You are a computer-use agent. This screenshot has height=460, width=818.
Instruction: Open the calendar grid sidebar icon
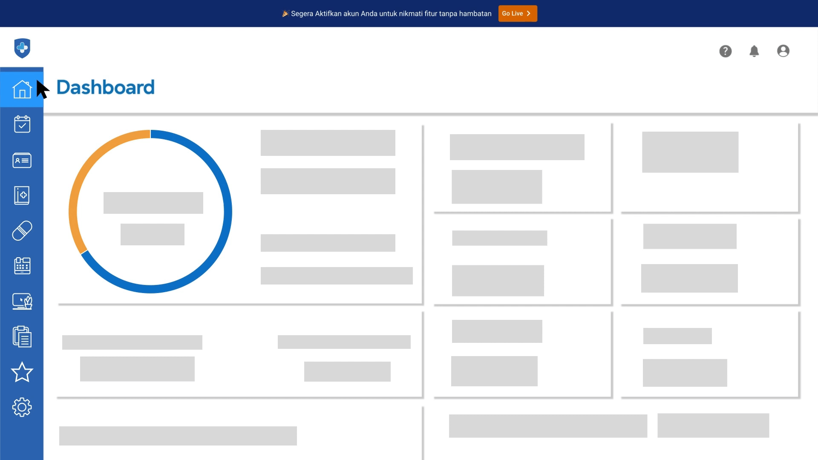pos(22,266)
